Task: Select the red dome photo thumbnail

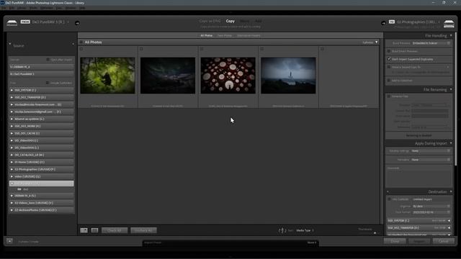Action: pos(228,76)
